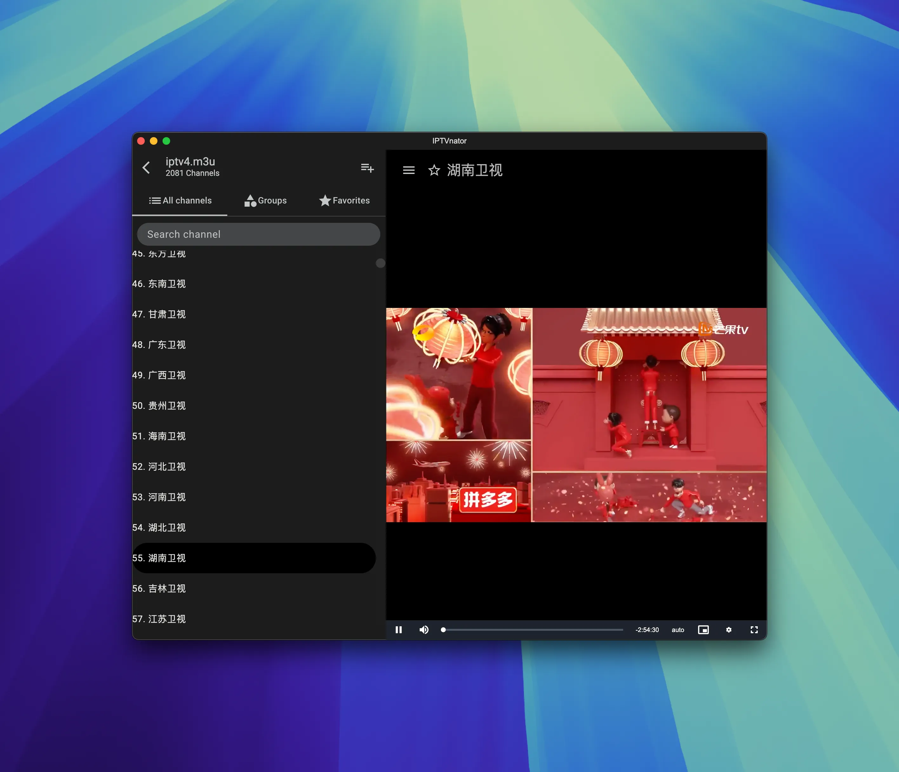Switch to the Groups tab

[x=266, y=201]
